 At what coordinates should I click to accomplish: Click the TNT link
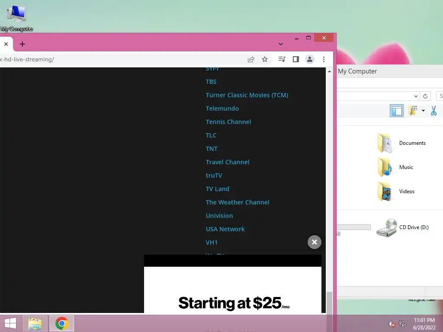[212, 149]
